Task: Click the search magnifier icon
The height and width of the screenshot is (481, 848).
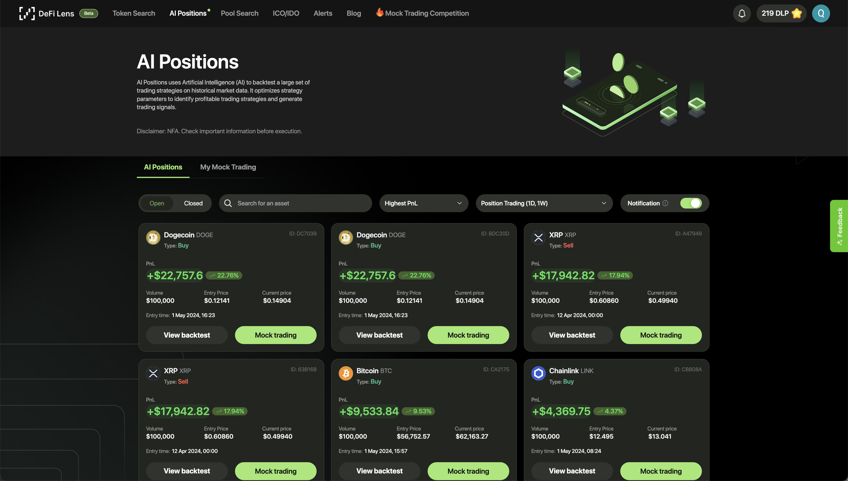Action: tap(228, 203)
